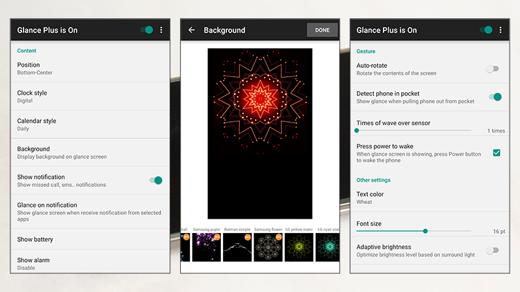Click the Content section header

[27, 51]
